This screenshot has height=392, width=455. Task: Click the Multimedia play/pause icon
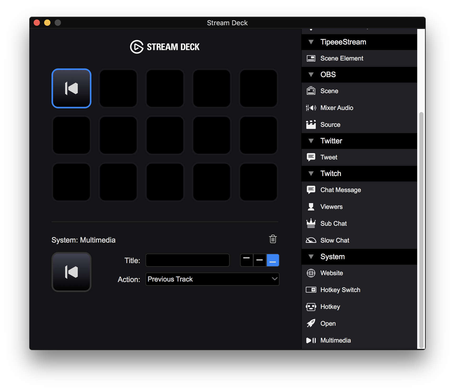[311, 340]
